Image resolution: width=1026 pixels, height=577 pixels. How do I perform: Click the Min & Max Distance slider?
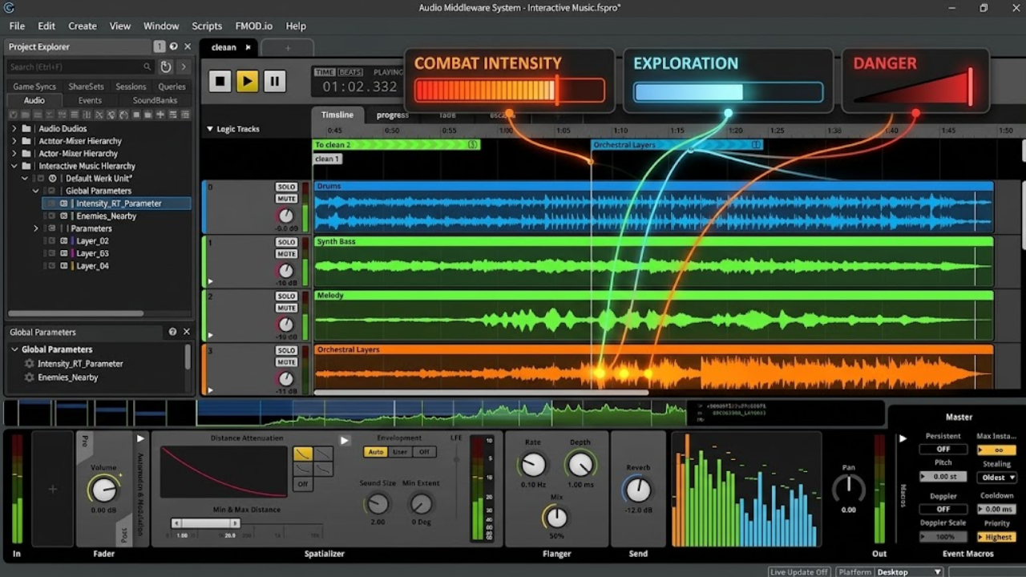pos(206,523)
